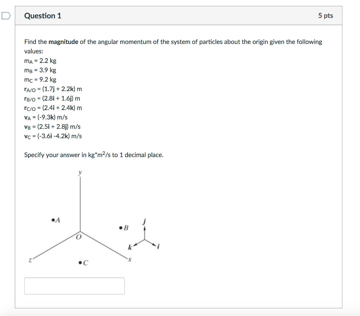Click the rB/O position vector line
The image size is (360, 316).
tap(52, 98)
